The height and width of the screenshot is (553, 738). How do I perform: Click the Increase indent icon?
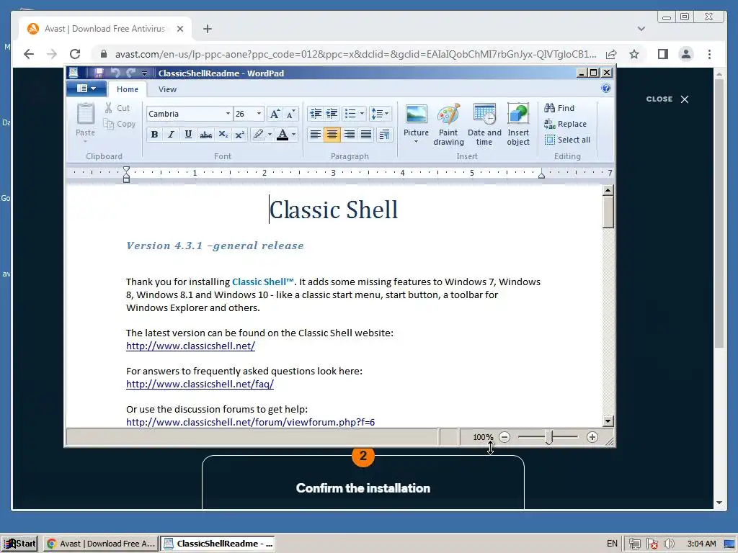click(332, 113)
